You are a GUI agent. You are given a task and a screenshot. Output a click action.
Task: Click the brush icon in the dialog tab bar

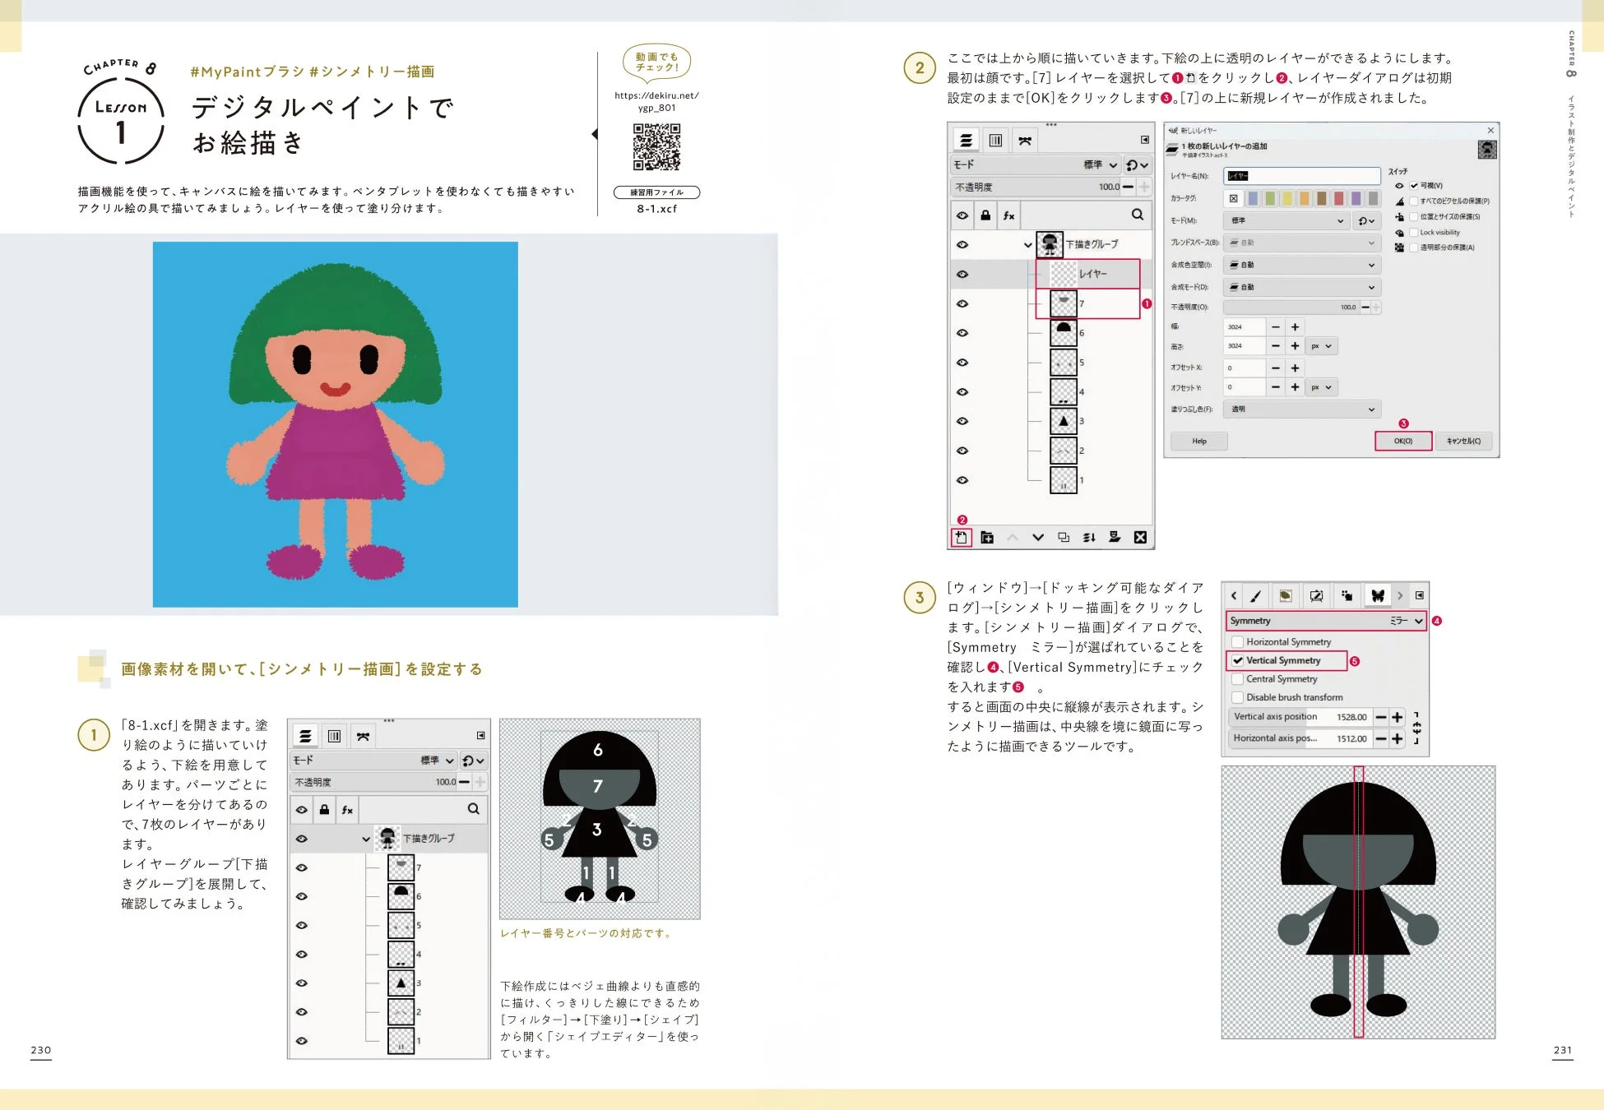tap(1256, 596)
